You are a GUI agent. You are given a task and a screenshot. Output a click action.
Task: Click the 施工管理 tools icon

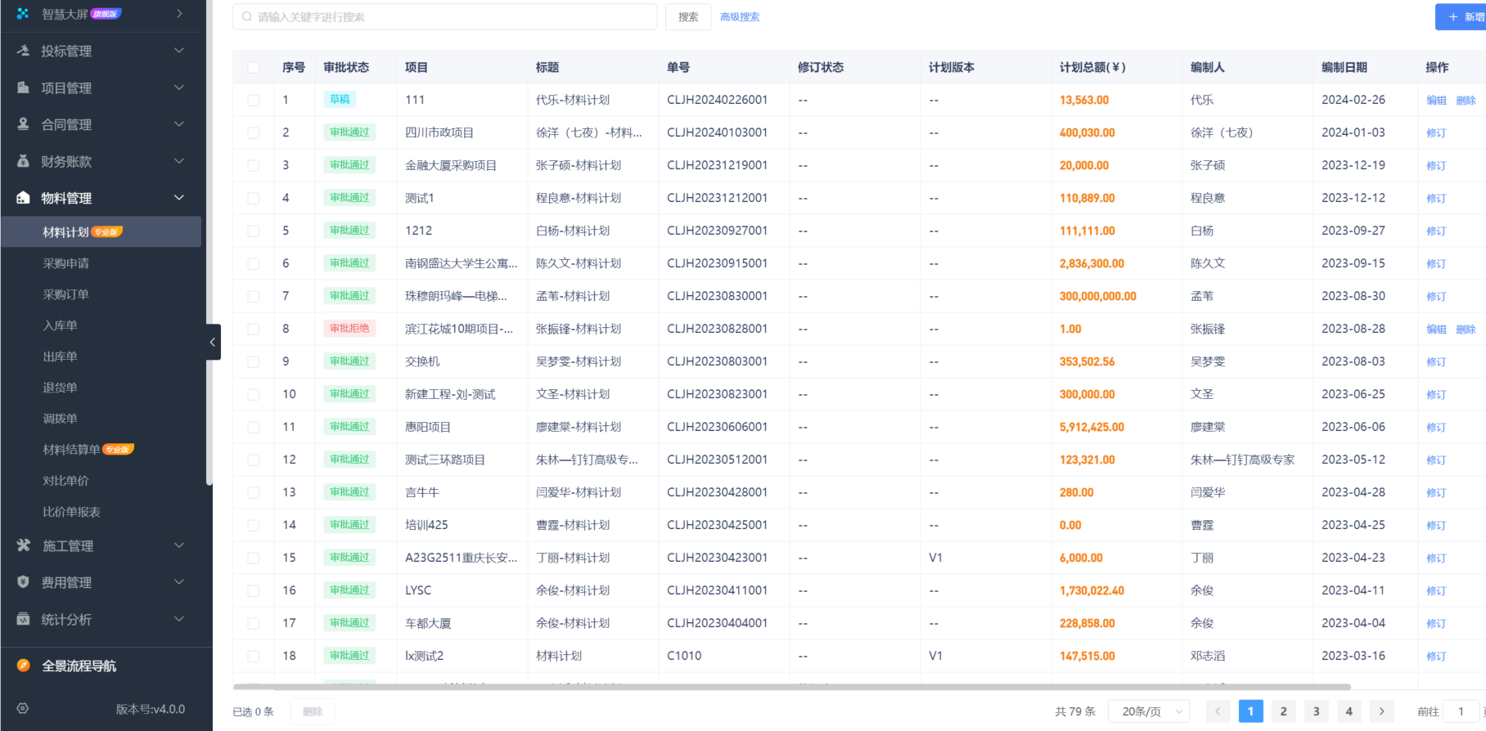[23, 545]
